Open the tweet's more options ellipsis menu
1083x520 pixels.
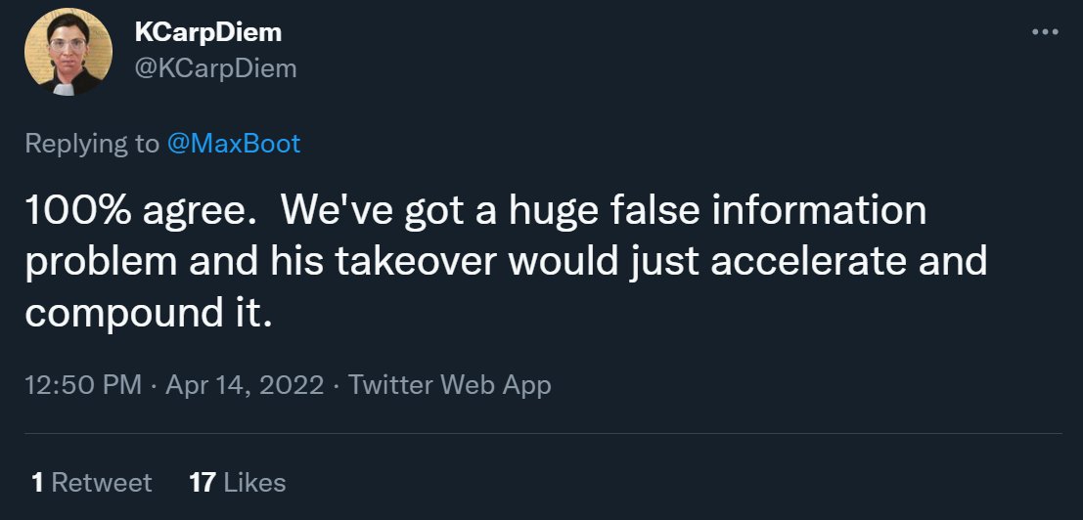pyautogui.click(x=1045, y=32)
